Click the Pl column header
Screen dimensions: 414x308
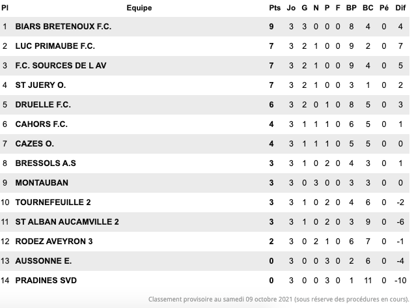click(5, 8)
